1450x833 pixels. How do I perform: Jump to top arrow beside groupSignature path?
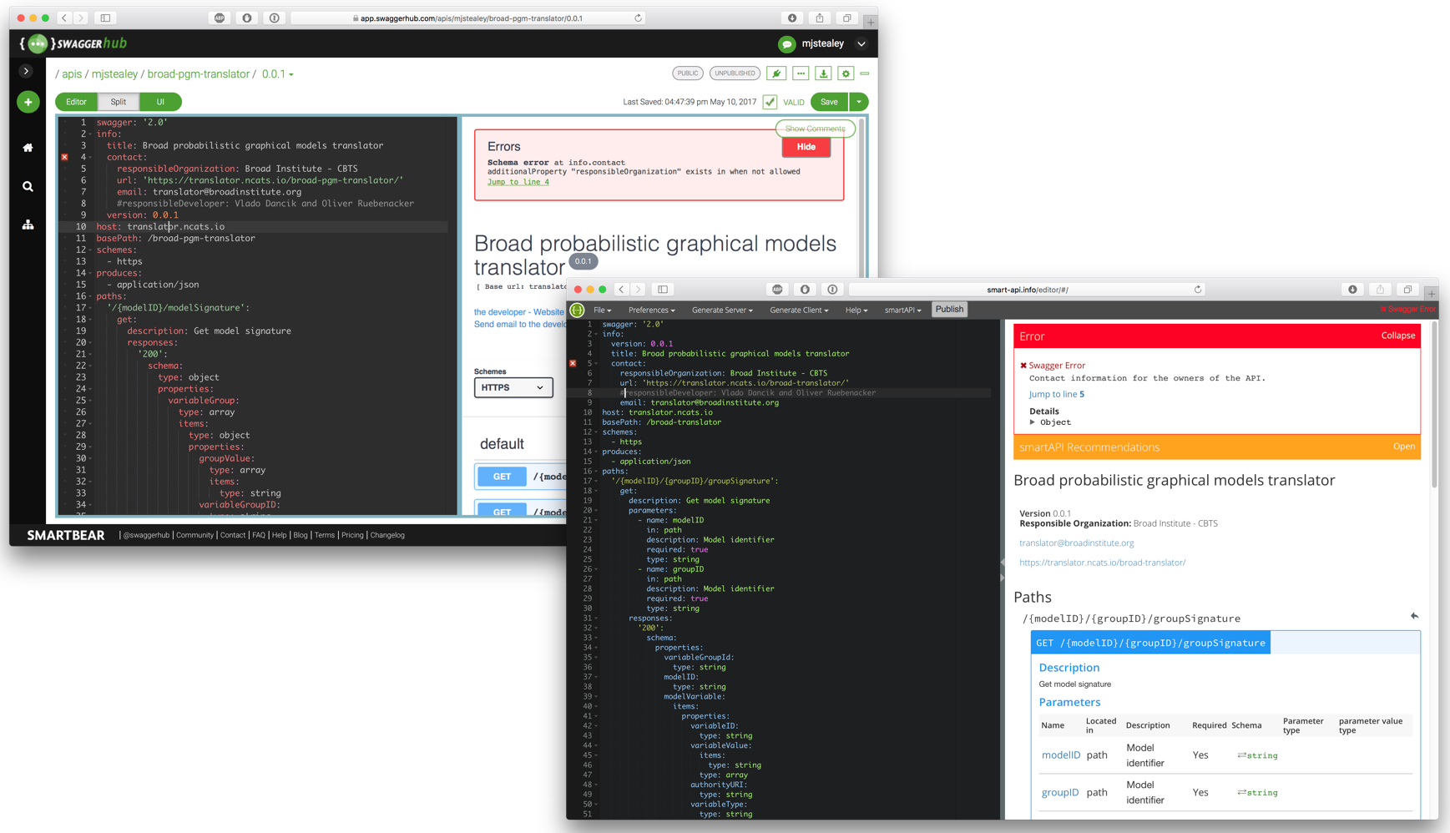1414,616
